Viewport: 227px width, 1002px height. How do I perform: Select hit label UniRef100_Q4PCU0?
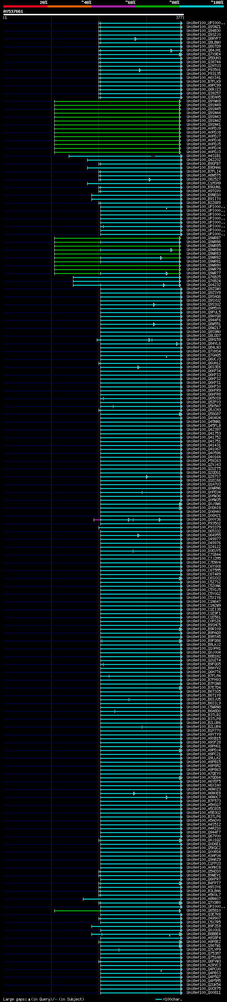pos(204,969)
